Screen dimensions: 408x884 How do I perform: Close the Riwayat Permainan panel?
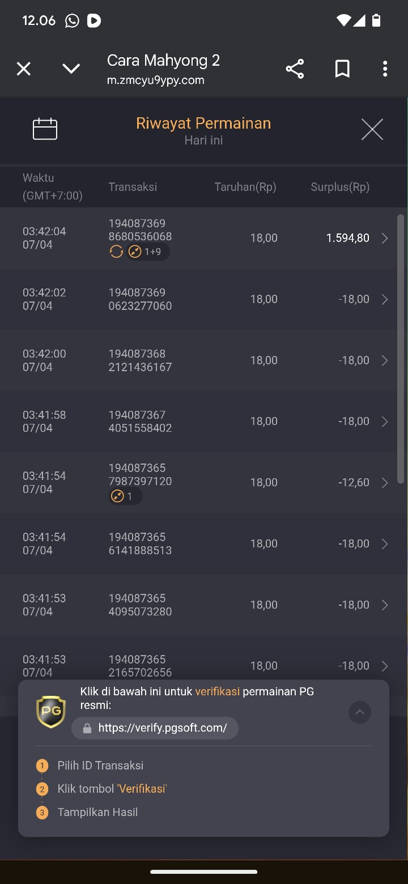point(372,130)
